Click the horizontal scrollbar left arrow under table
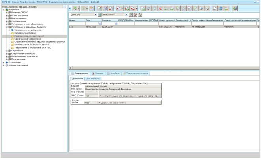Viewport: 261px width, 158px height. point(71,68)
